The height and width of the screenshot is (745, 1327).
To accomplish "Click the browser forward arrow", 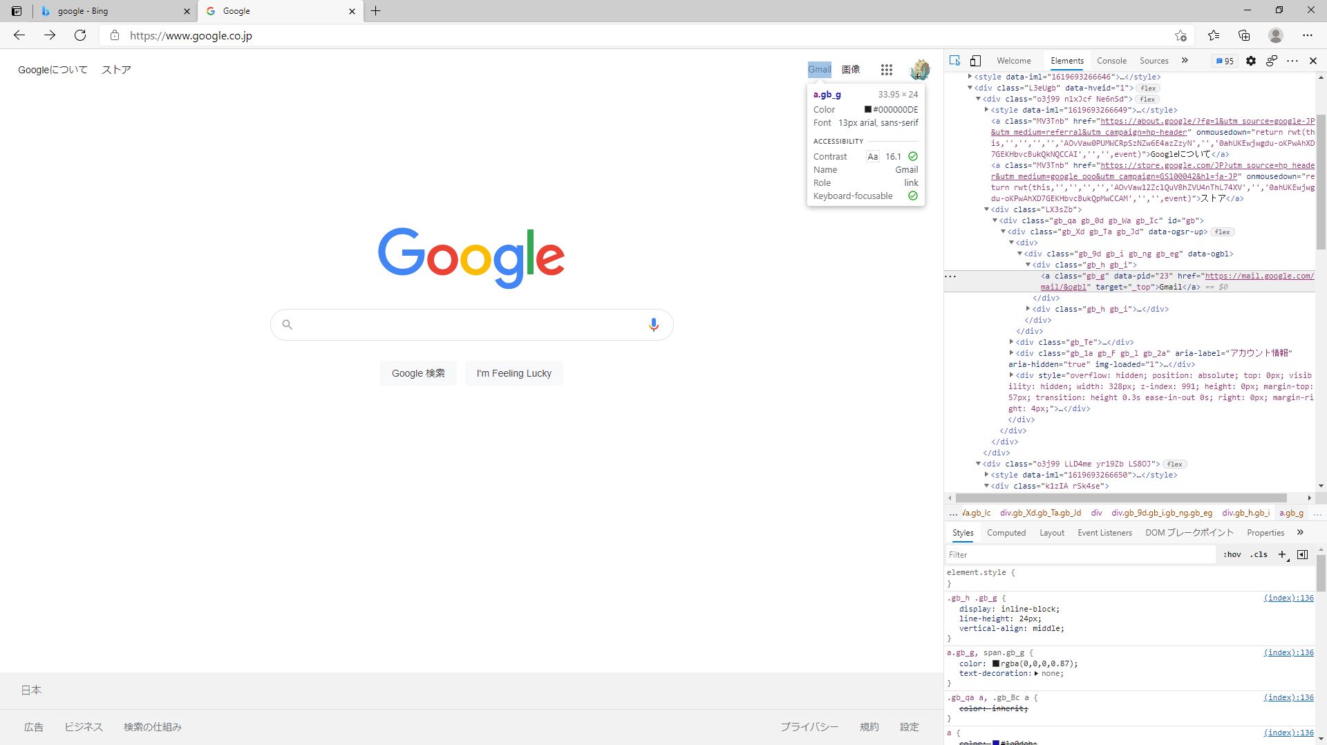I will click(x=50, y=35).
